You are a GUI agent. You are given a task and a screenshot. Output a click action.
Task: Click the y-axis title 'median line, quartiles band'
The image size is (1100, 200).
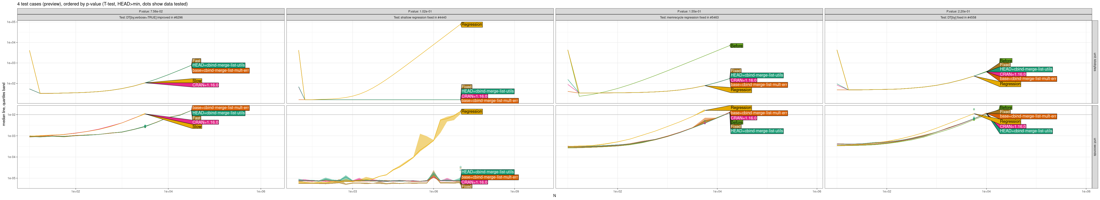4,104
